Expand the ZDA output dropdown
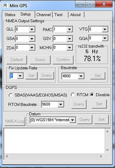This screenshot has height=168, width=115. (32, 47)
